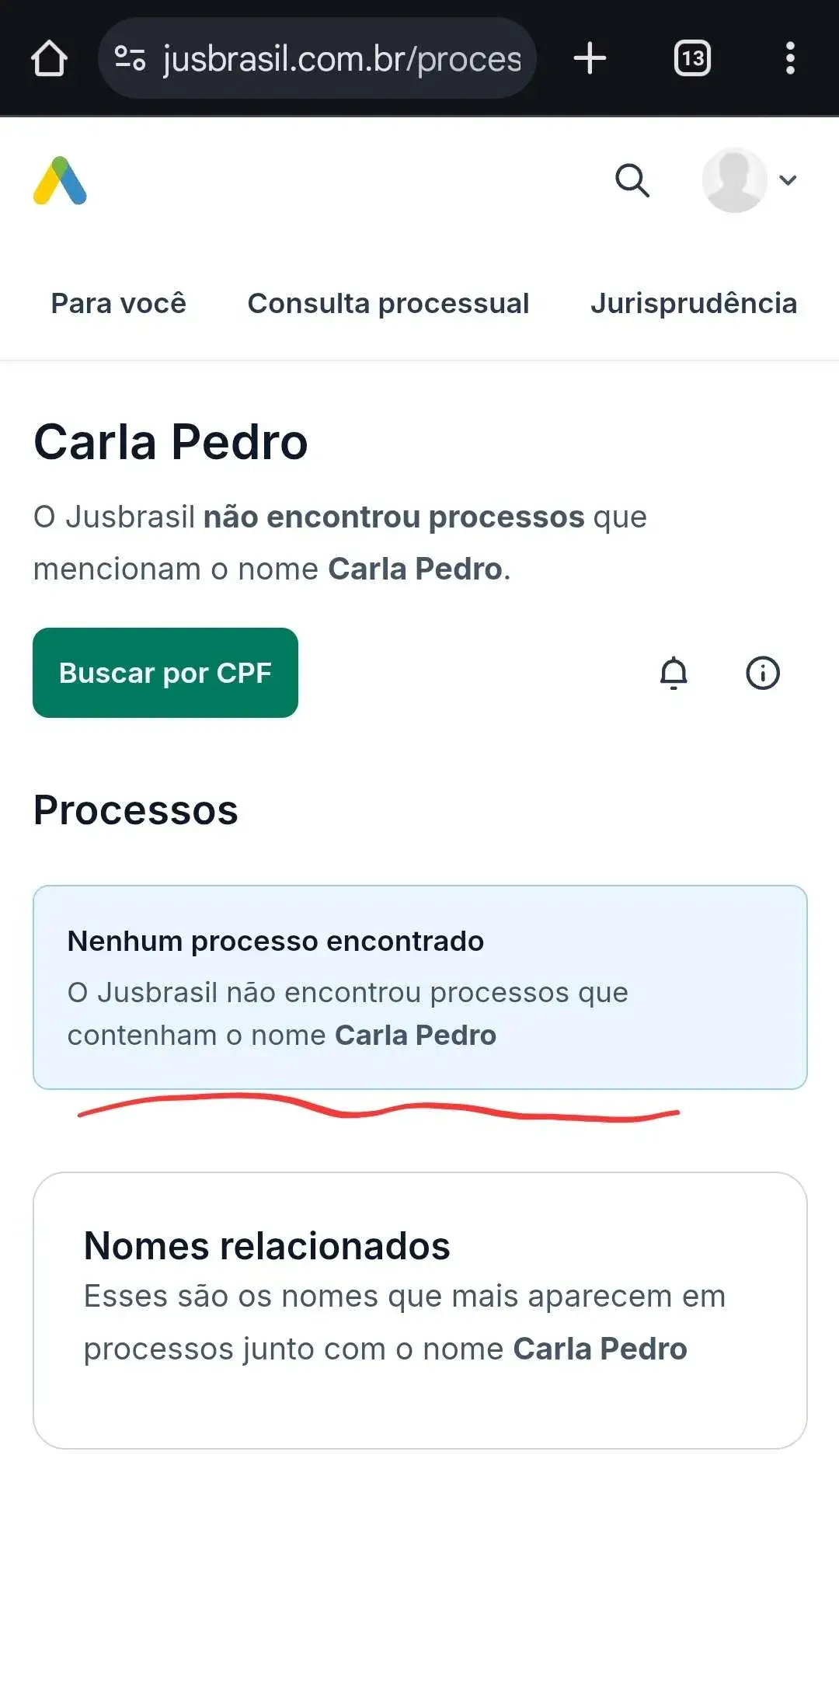839x1699 pixels.
Task: Tap the Jusbrasil logo
Action: pyautogui.click(x=60, y=180)
